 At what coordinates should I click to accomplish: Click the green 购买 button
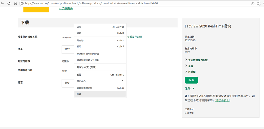click(x=191, y=80)
